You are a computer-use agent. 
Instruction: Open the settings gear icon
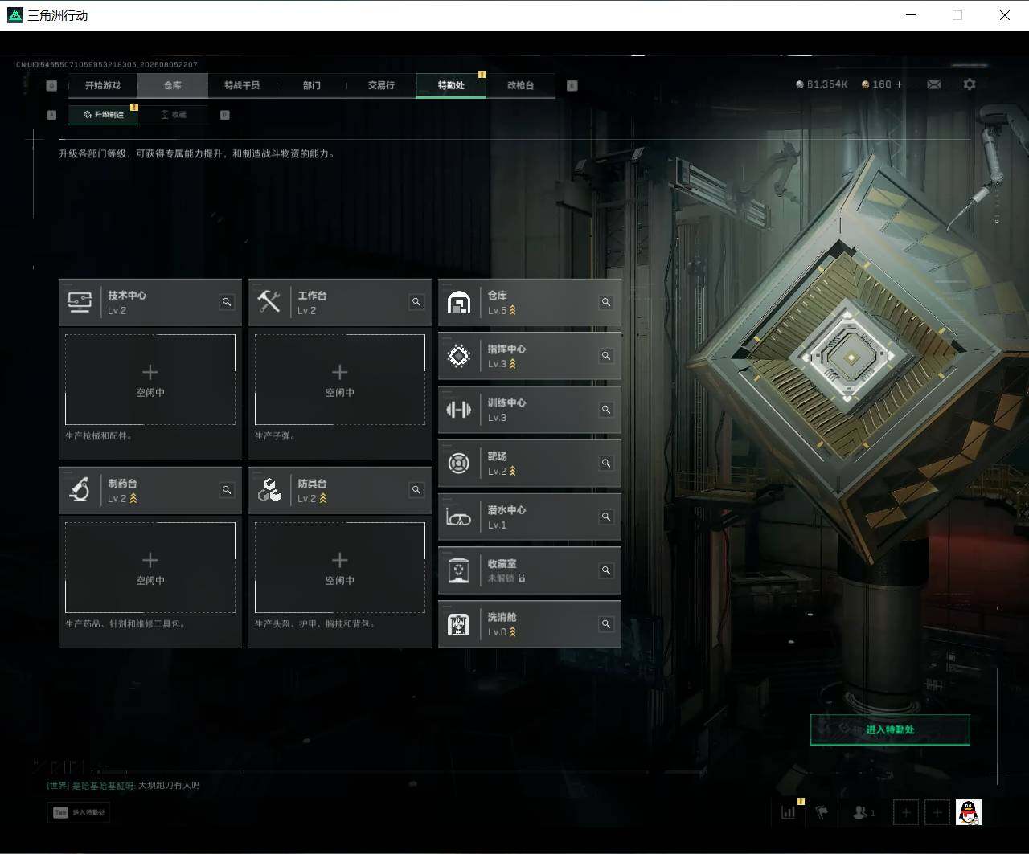(x=970, y=84)
